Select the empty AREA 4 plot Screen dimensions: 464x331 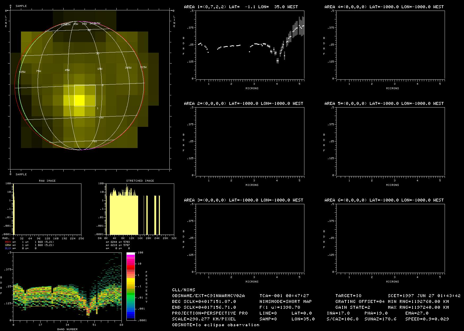[x=391, y=45]
